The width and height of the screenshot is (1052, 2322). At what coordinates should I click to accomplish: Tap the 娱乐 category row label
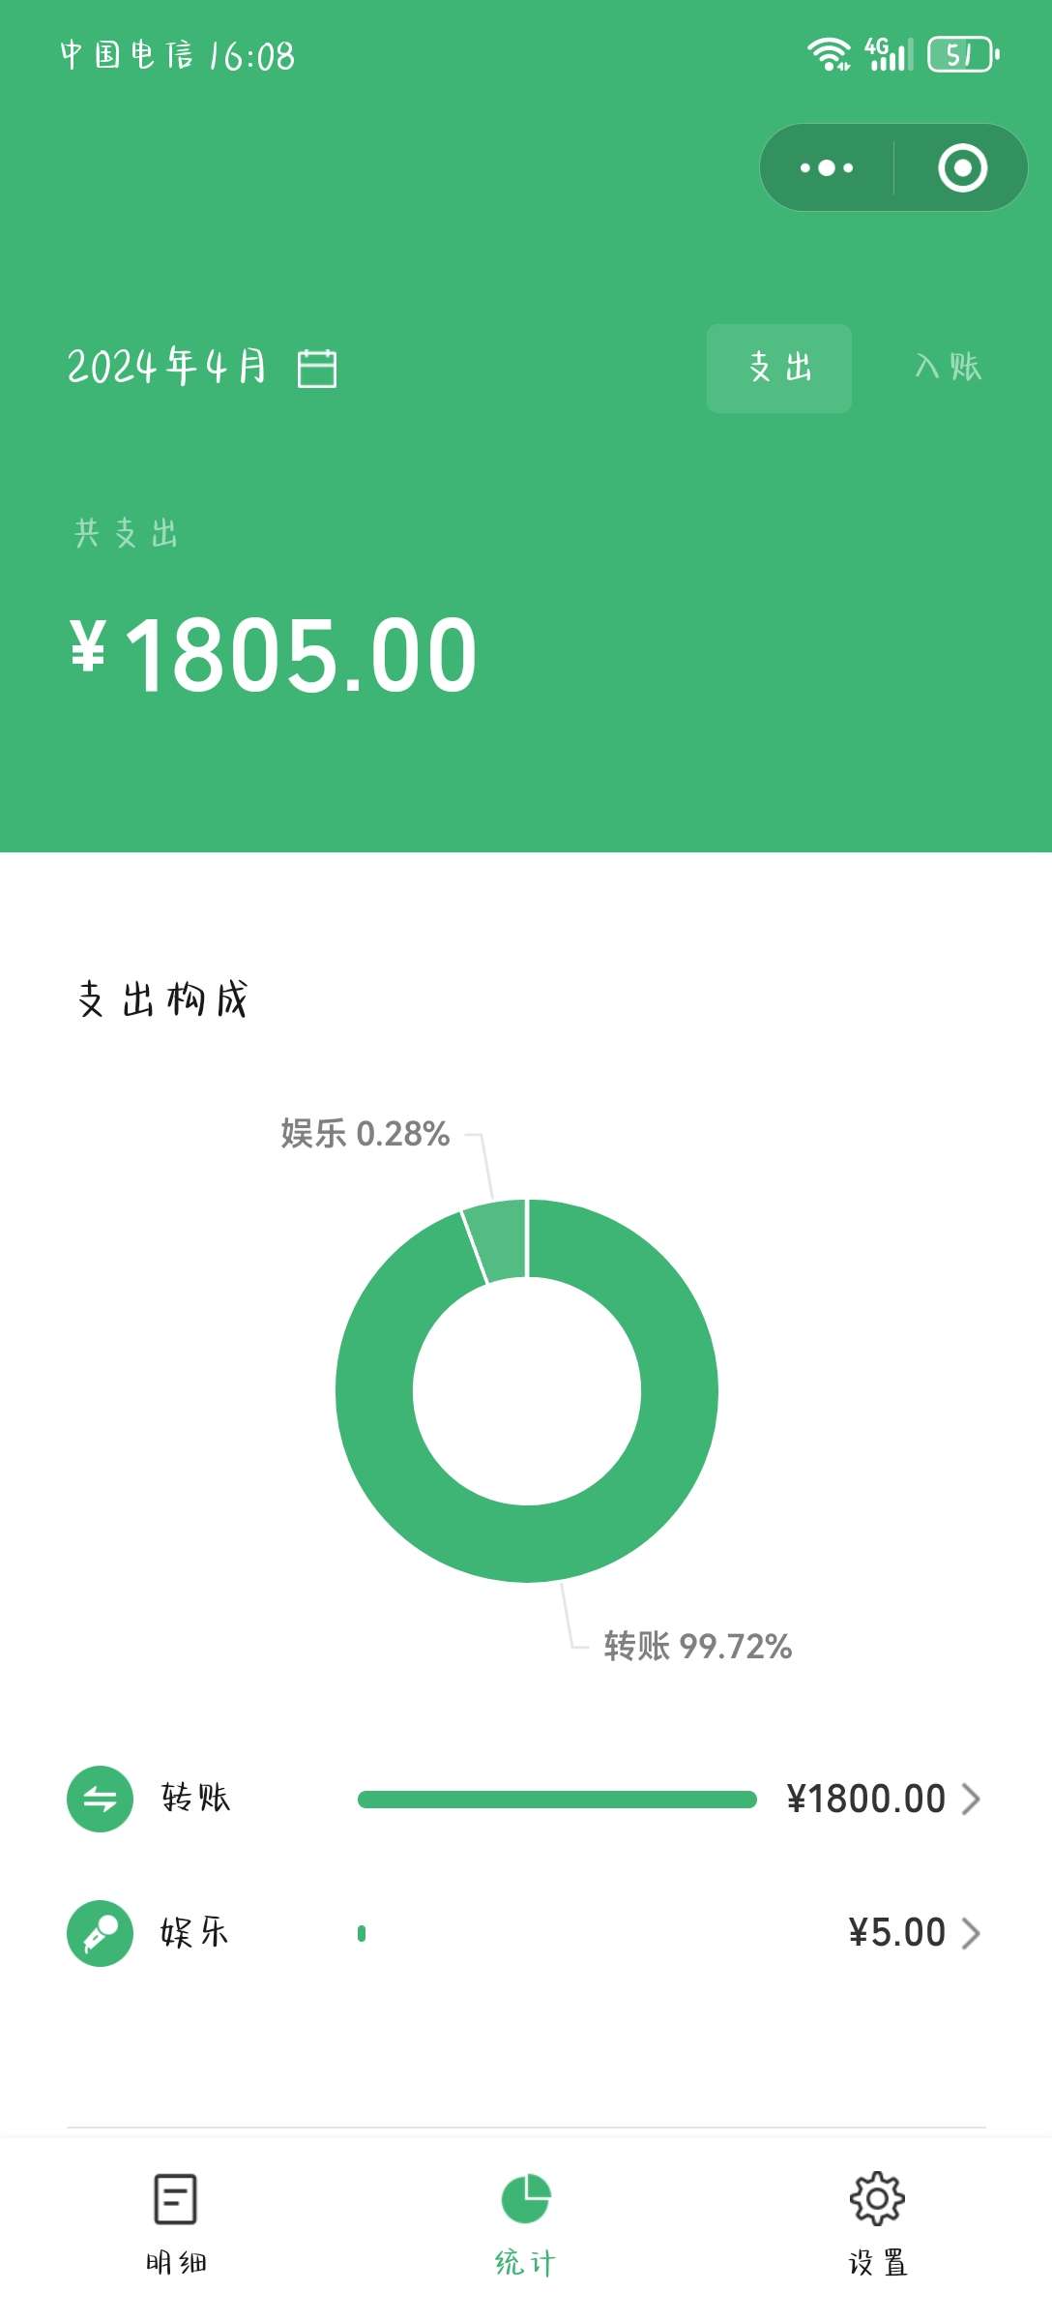coord(194,1932)
